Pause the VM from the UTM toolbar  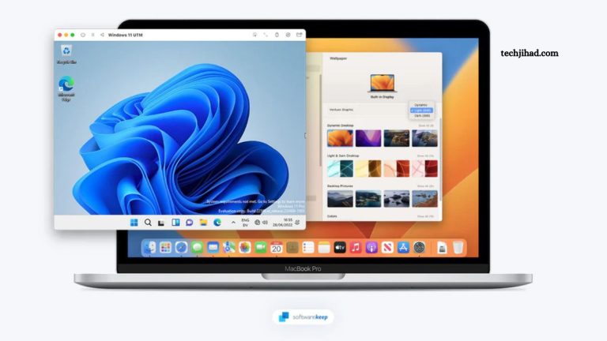click(93, 35)
